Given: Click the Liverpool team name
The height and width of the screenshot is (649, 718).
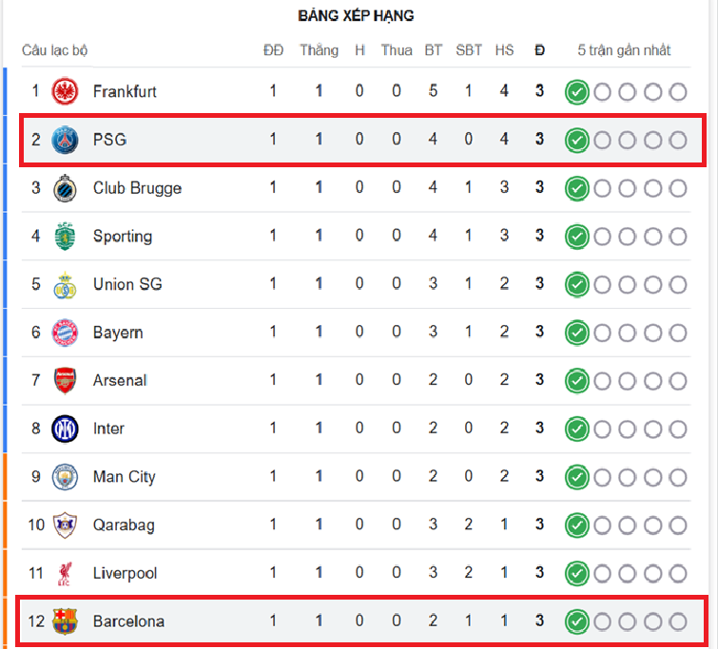Looking at the screenshot, I should (125, 573).
